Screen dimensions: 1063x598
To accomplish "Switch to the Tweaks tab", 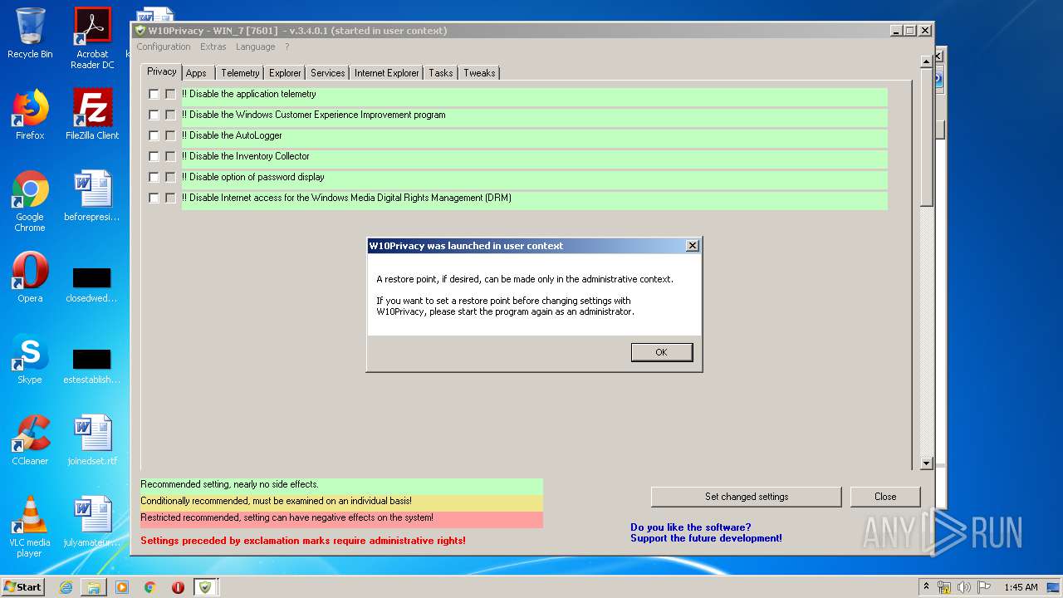I will [x=479, y=73].
